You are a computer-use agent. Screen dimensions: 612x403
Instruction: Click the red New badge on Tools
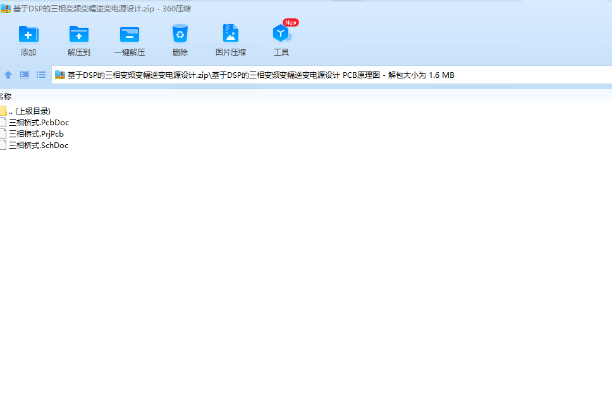290,23
